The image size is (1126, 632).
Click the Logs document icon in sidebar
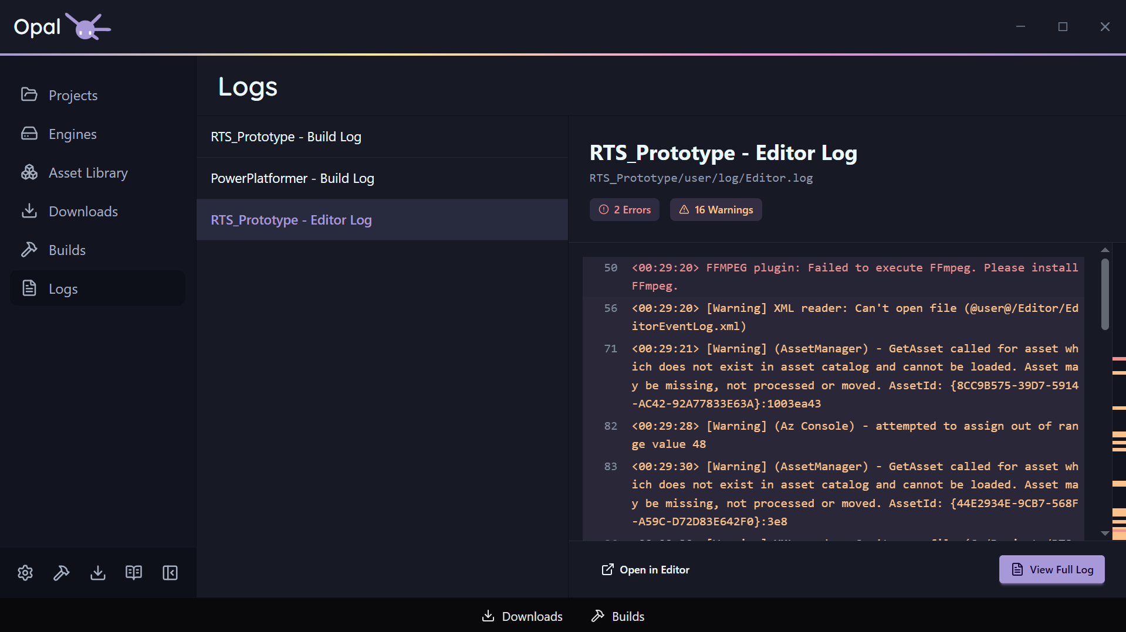[29, 288]
